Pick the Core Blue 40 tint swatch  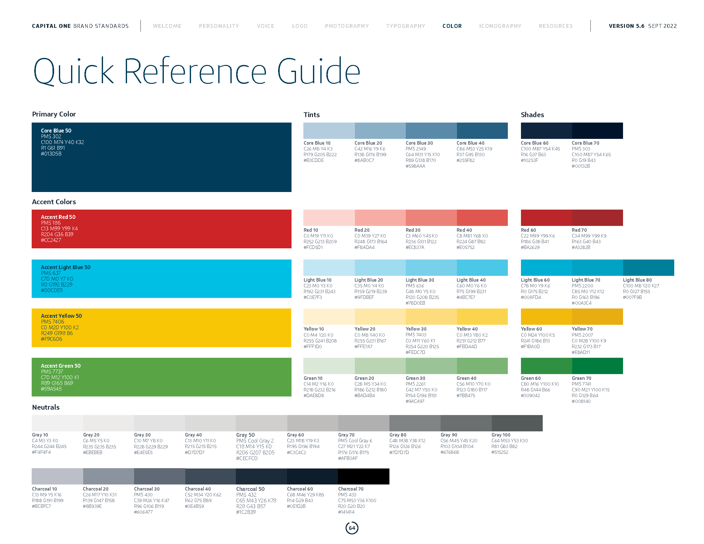[x=482, y=131]
